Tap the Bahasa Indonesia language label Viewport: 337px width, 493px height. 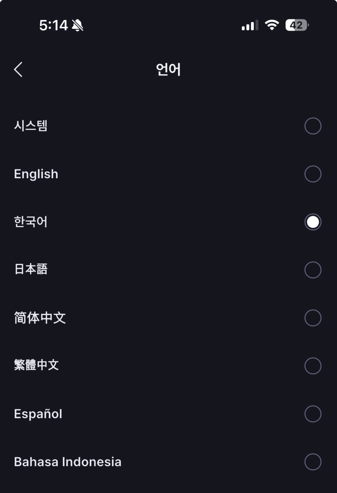[68, 462]
